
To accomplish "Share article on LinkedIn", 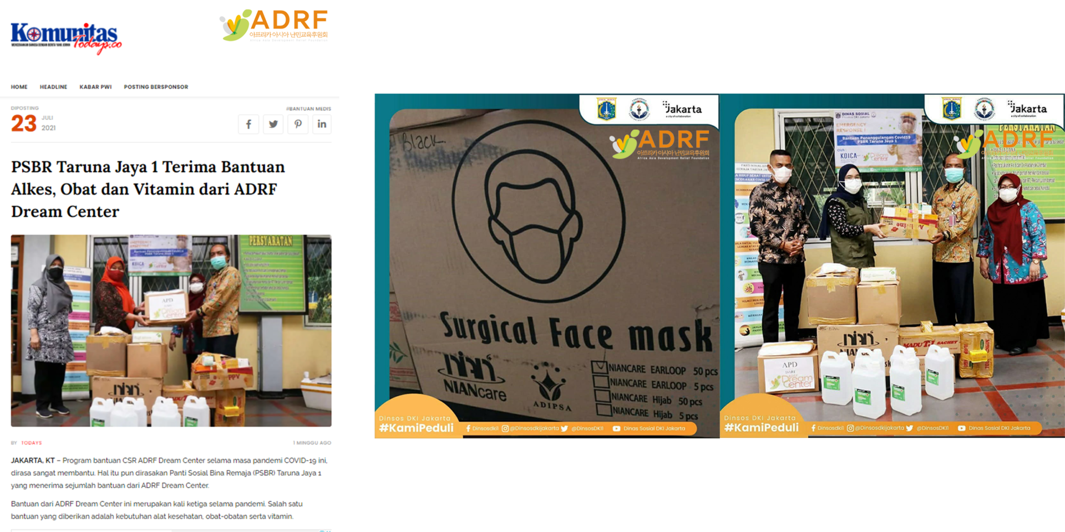I will pyautogui.click(x=322, y=124).
